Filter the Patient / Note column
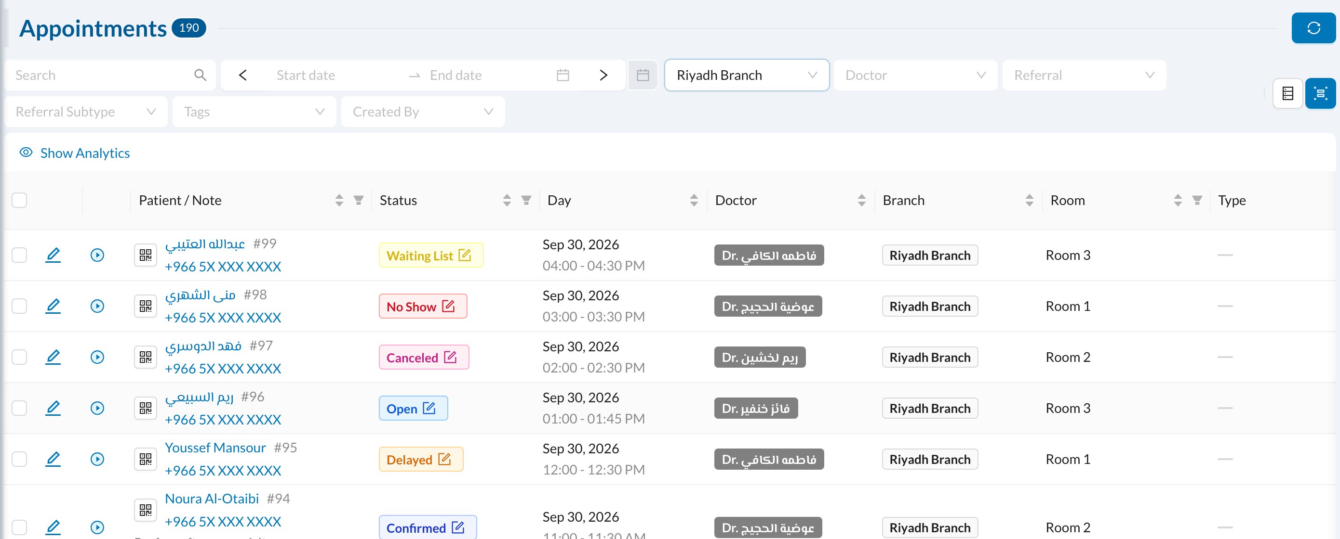The image size is (1340, 539). click(x=359, y=200)
